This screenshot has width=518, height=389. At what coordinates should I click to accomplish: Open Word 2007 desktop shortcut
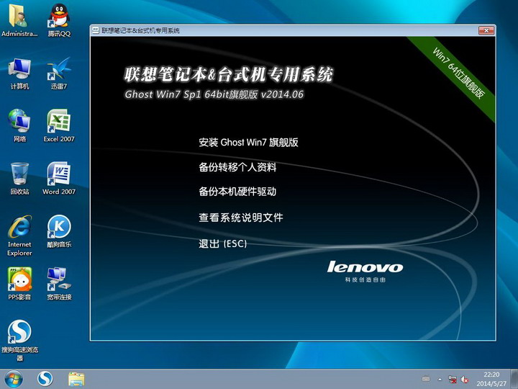pos(59,175)
